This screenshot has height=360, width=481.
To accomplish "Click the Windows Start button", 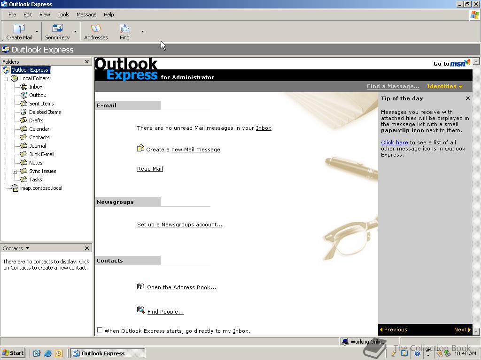I will pos(13,353).
